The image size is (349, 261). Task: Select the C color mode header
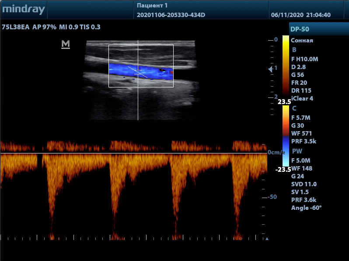point(294,108)
